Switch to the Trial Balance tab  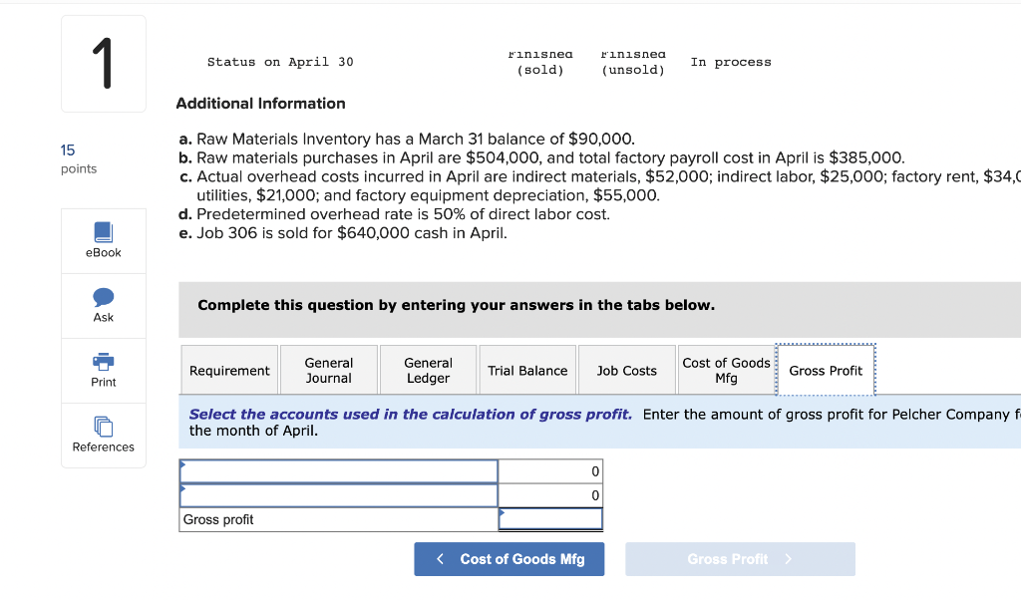pyautogui.click(x=527, y=370)
